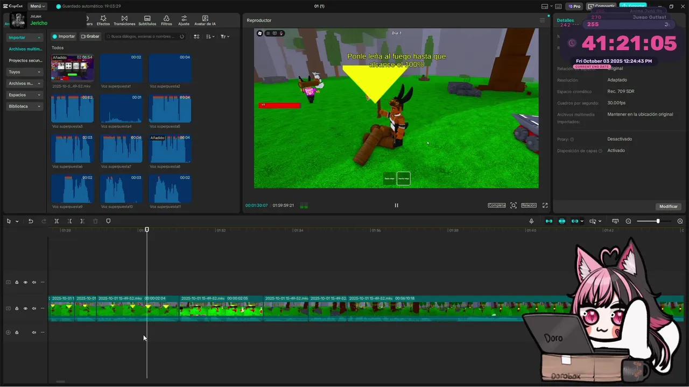Click the Completa quality button
The image size is (689, 387).
496,205
